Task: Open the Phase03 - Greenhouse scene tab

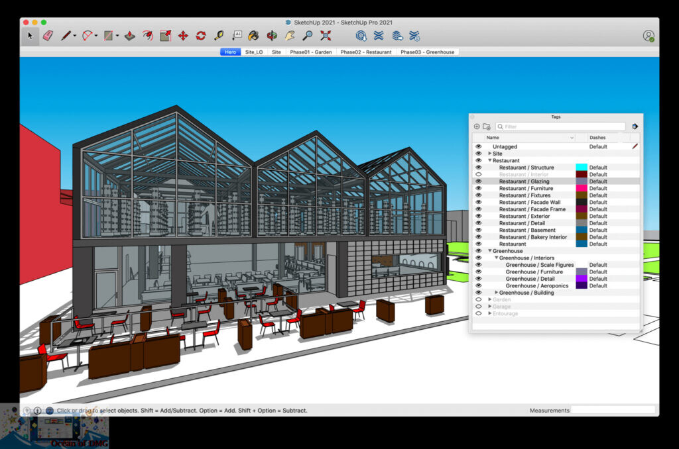Action: point(428,52)
